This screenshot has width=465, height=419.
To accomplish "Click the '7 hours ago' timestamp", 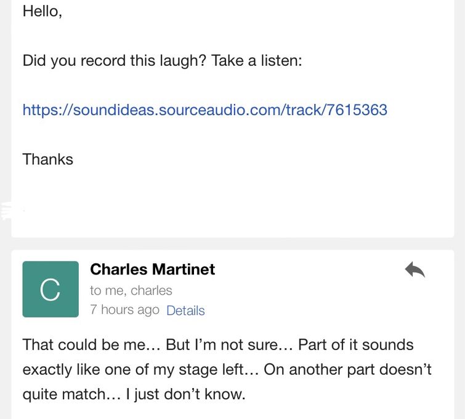I will click(124, 310).
